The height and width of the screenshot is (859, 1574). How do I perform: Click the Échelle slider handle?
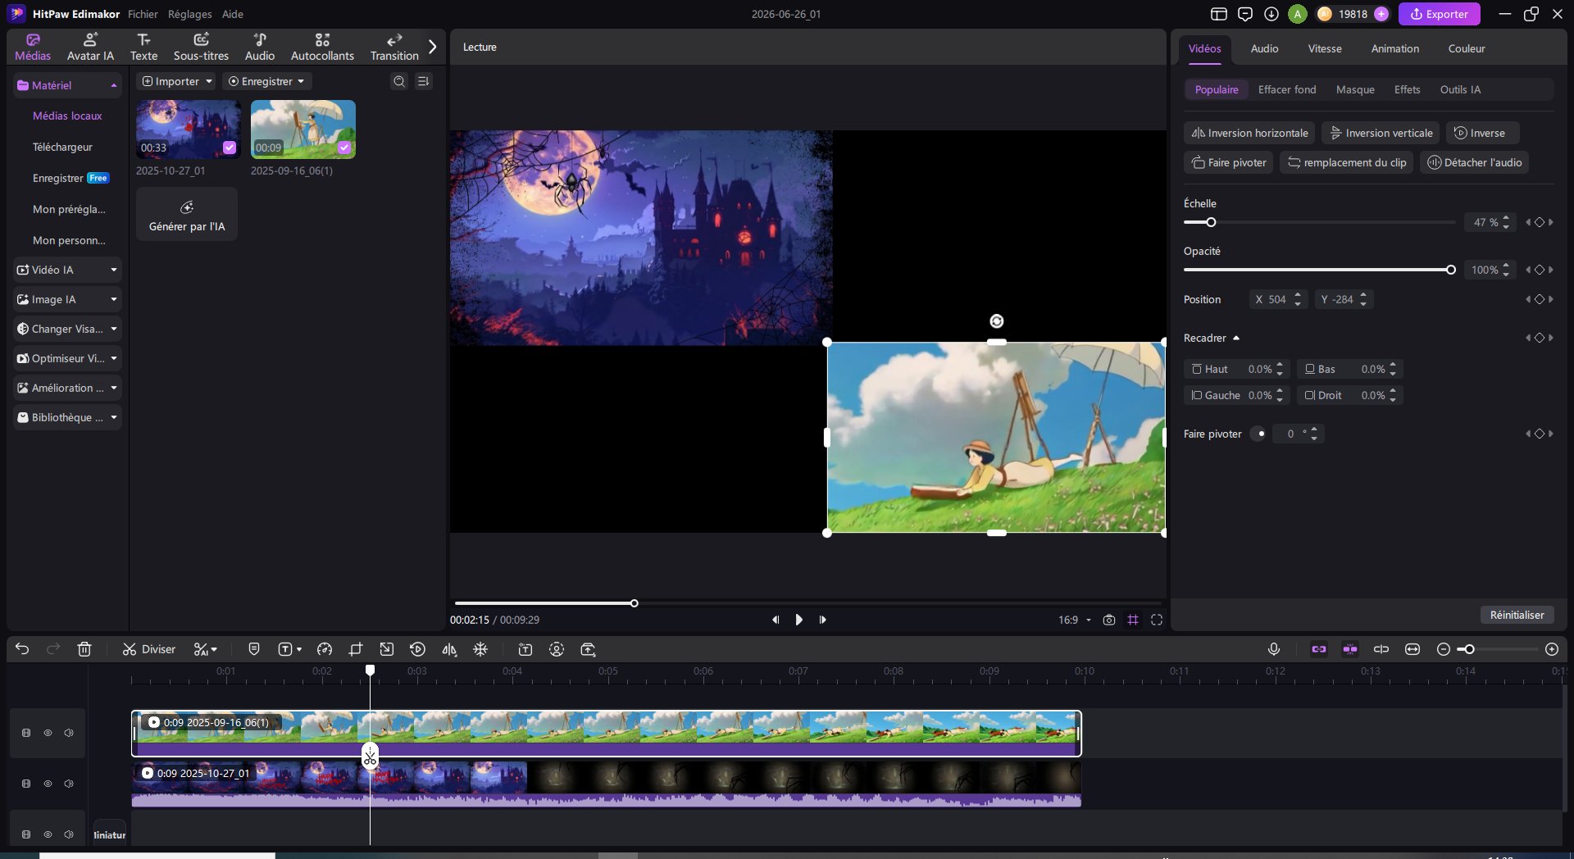pyautogui.click(x=1211, y=222)
